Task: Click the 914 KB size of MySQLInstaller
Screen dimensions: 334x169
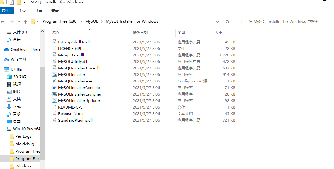Action: click(x=229, y=74)
